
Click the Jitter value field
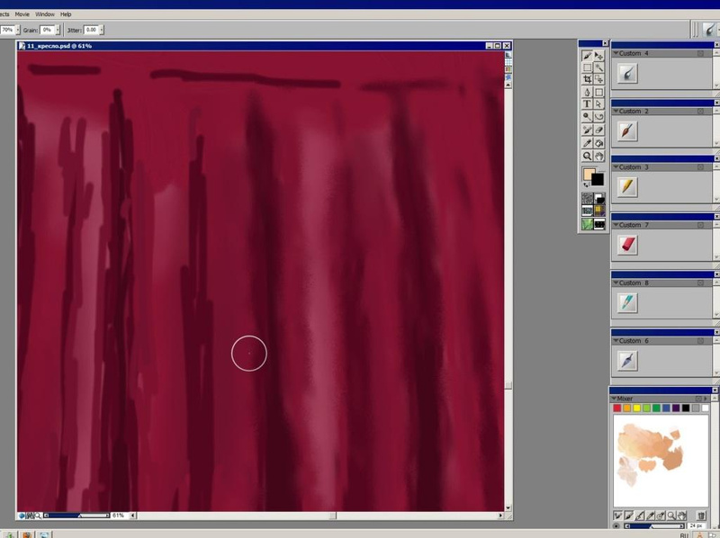tap(91, 30)
